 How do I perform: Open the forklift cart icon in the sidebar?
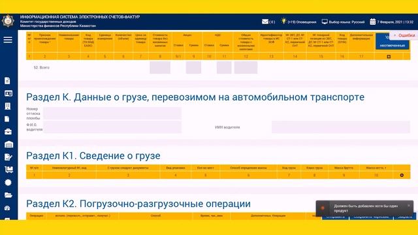[x=8, y=170]
